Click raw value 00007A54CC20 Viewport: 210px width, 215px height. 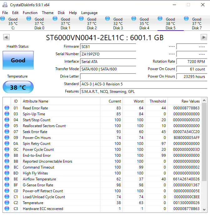(x=186, y=131)
